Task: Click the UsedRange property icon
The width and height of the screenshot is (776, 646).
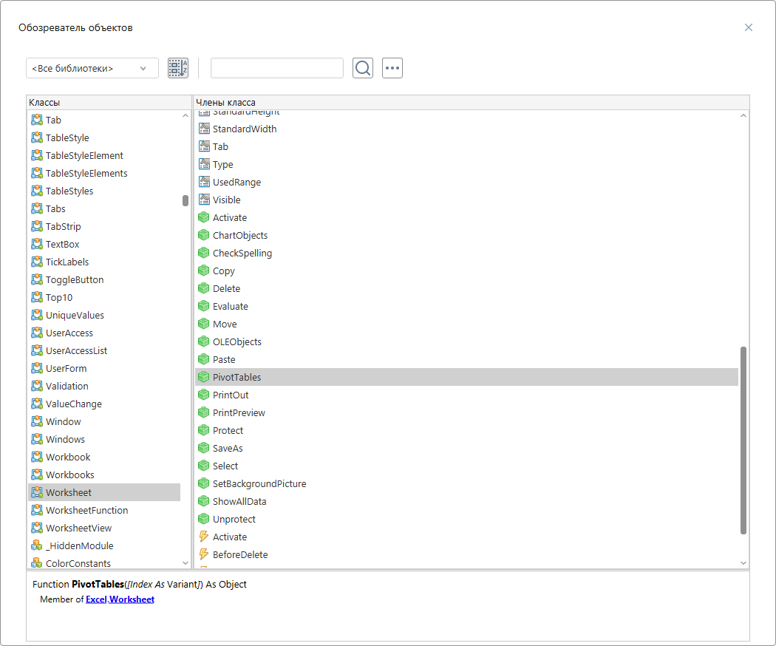Action: (x=204, y=182)
